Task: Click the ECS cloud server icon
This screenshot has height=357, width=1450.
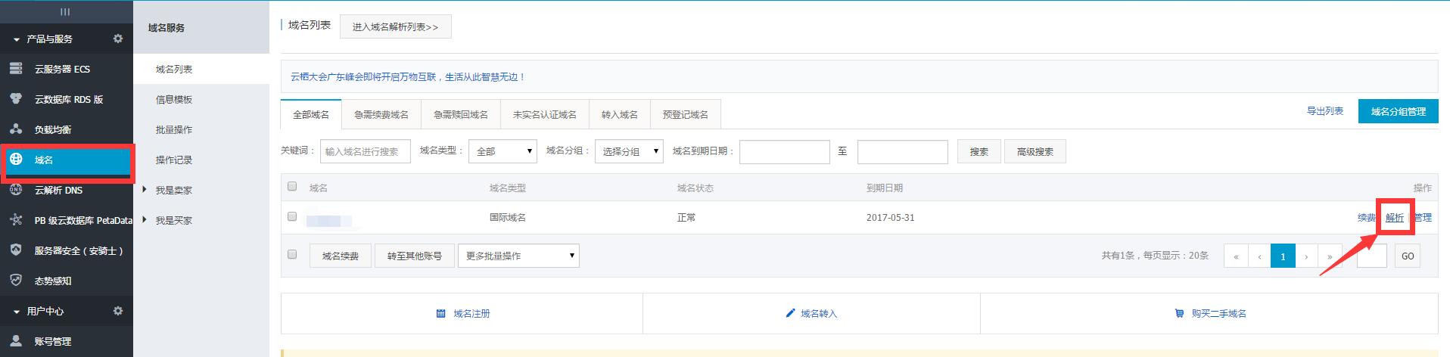Action: pyautogui.click(x=16, y=69)
